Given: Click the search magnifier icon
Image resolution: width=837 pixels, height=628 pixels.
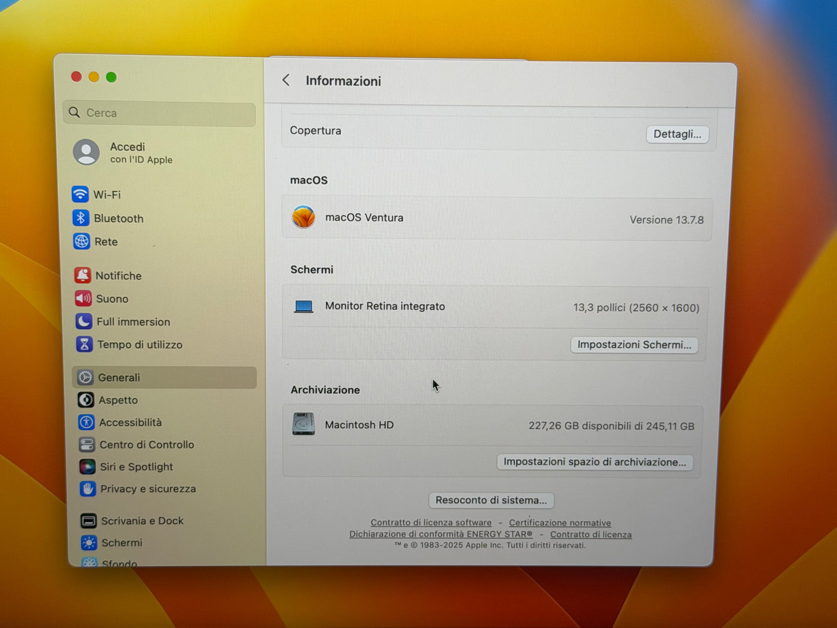Looking at the screenshot, I should [74, 112].
